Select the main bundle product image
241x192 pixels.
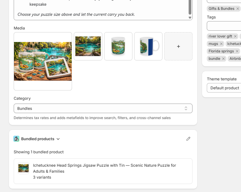pos(43,61)
